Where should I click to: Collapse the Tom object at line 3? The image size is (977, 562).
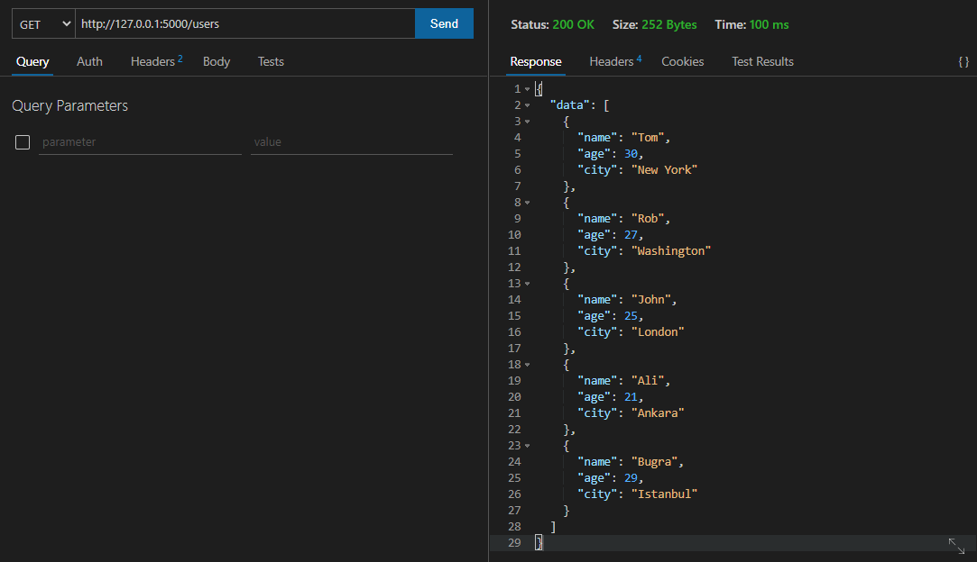[527, 122]
